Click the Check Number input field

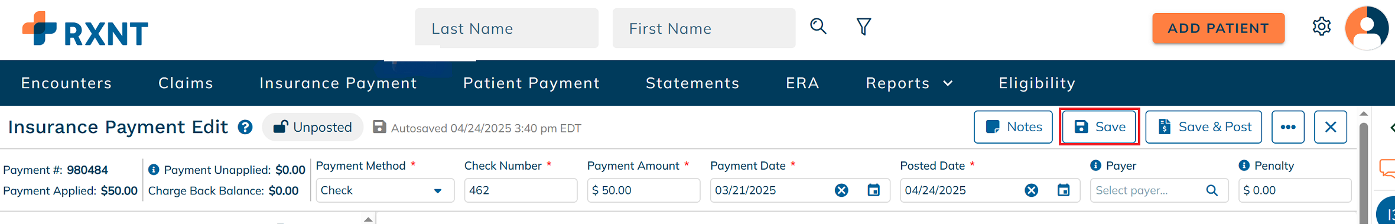point(521,190)
